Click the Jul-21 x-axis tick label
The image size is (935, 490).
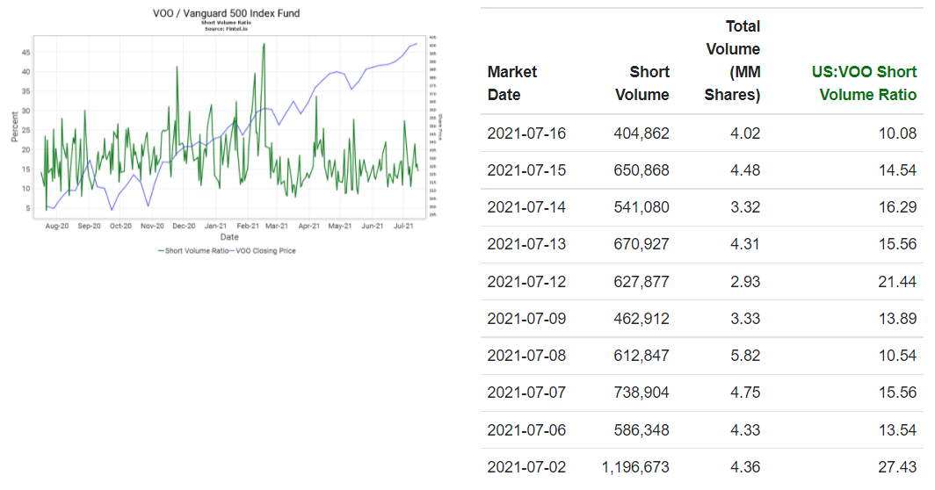[x=403, y=227]
